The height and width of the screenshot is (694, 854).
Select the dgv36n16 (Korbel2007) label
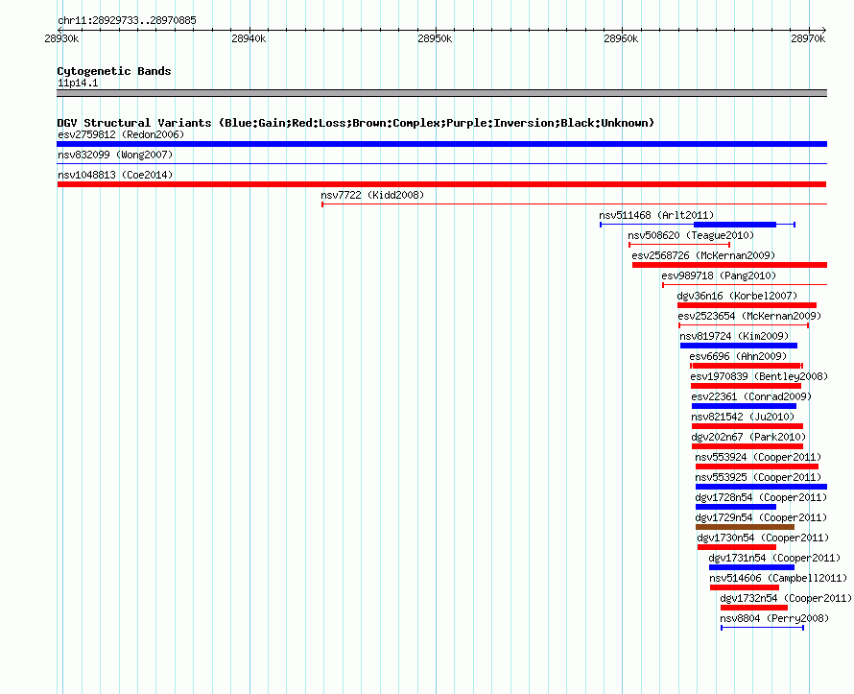(x=737, y=296)
